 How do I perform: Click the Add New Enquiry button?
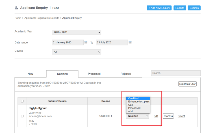point(159,8)
